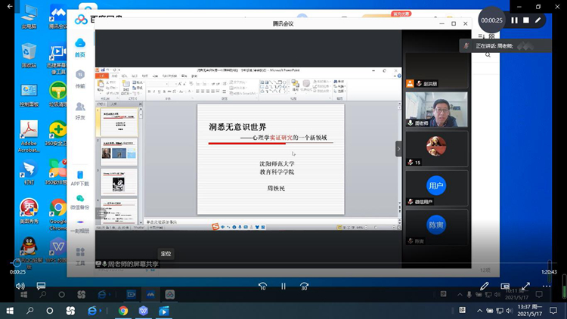Click the video player icon in outer taskbar

pos(164,311)
